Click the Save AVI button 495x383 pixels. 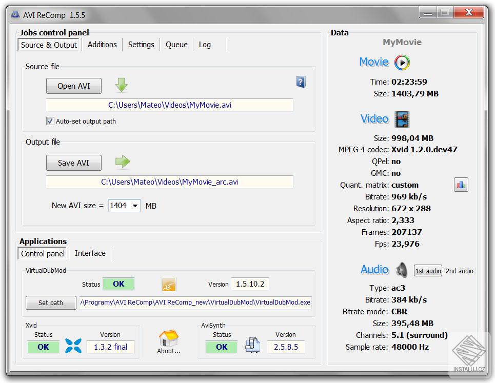(x=73, y=163)
